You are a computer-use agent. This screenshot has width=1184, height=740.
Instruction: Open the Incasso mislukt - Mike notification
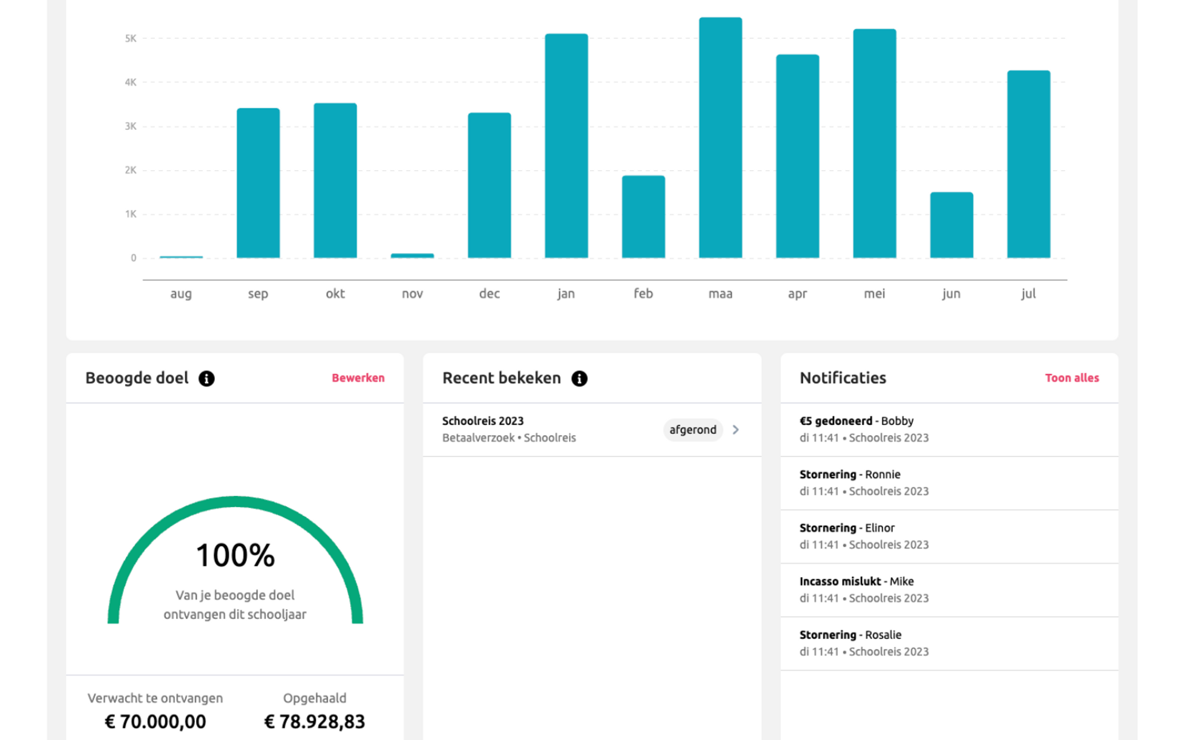click(x=949, y=590)
